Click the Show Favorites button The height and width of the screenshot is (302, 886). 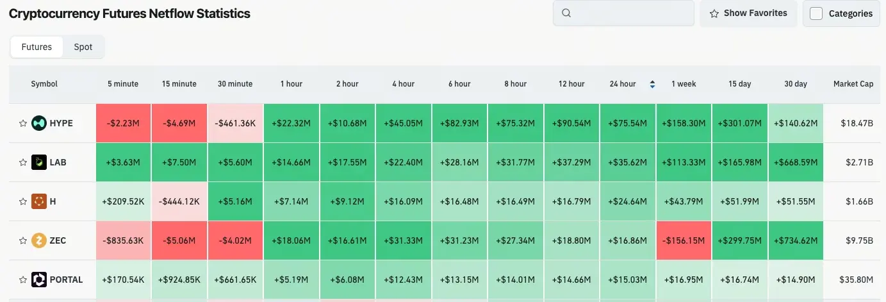click(748, 13)
